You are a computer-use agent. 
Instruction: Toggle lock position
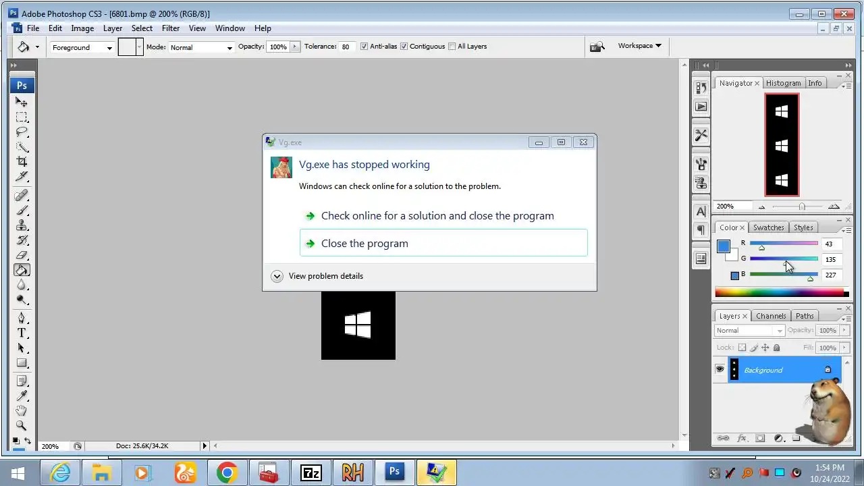point(765,348)
